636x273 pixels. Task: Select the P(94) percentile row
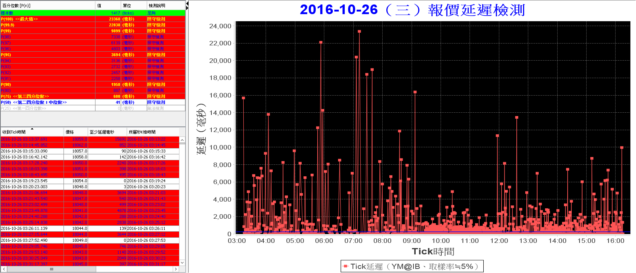(x=93, y=61)
